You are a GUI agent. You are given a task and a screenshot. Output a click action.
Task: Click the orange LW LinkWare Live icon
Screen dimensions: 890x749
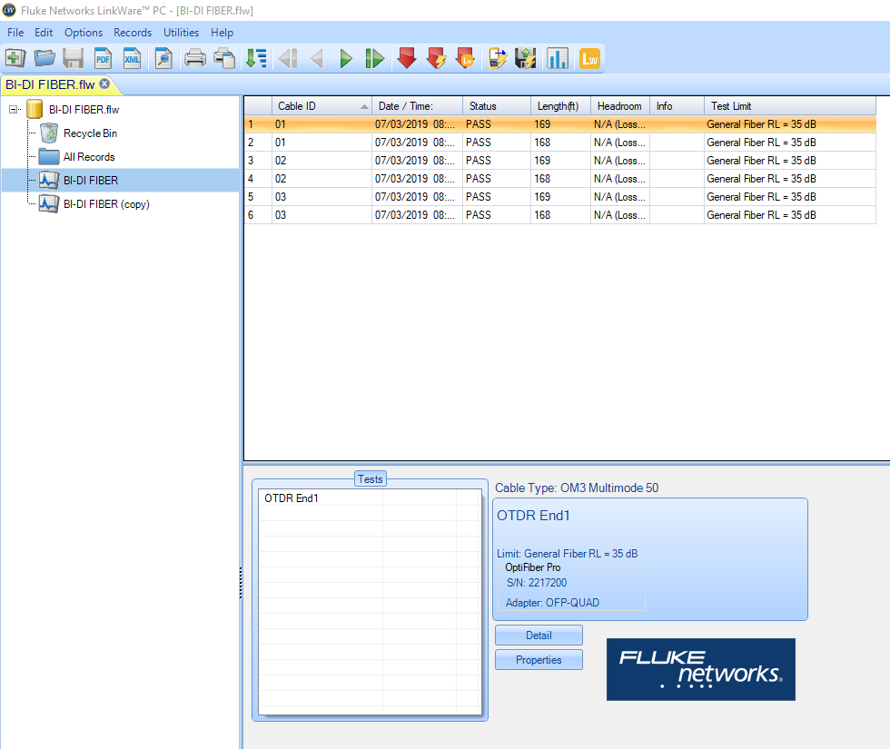(589, 58)
